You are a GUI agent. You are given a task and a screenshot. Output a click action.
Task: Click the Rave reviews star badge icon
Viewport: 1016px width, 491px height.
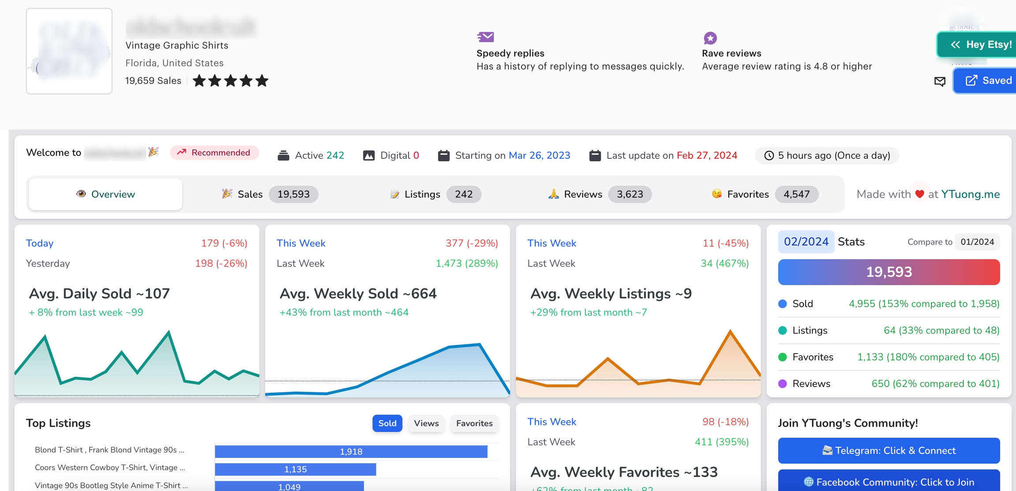pyautogui.click(x=710, y=38)
